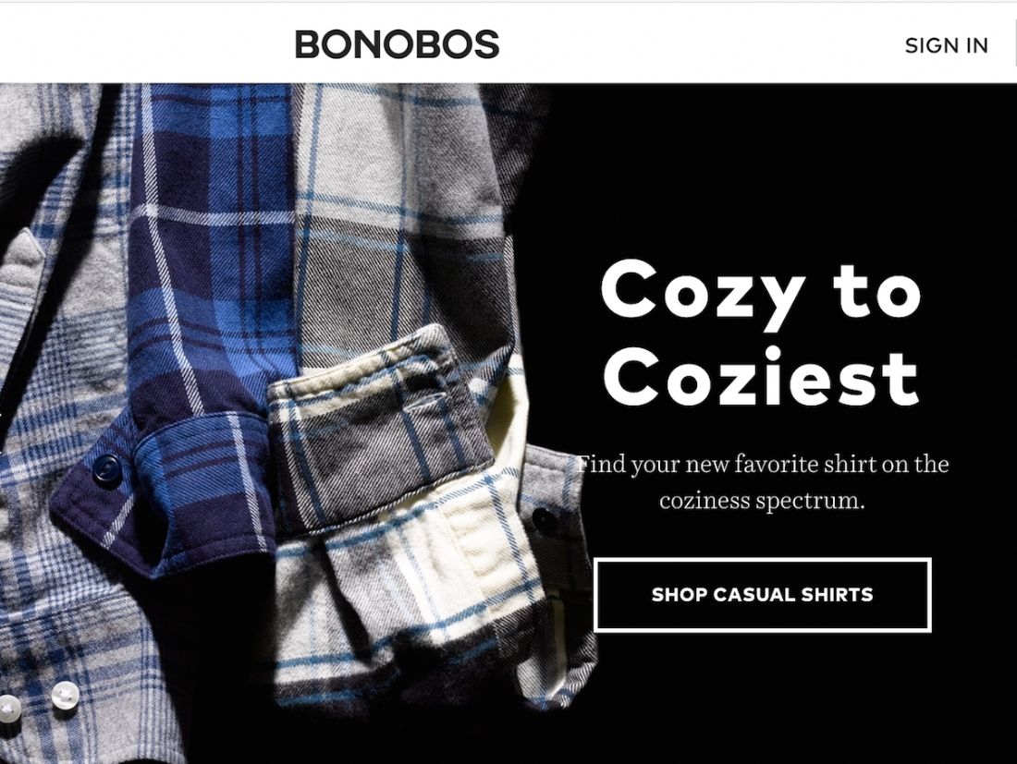The height and width of the screenshot is (764, 1017).
Task: Click the black area above the headline
Action: [778, 168]
